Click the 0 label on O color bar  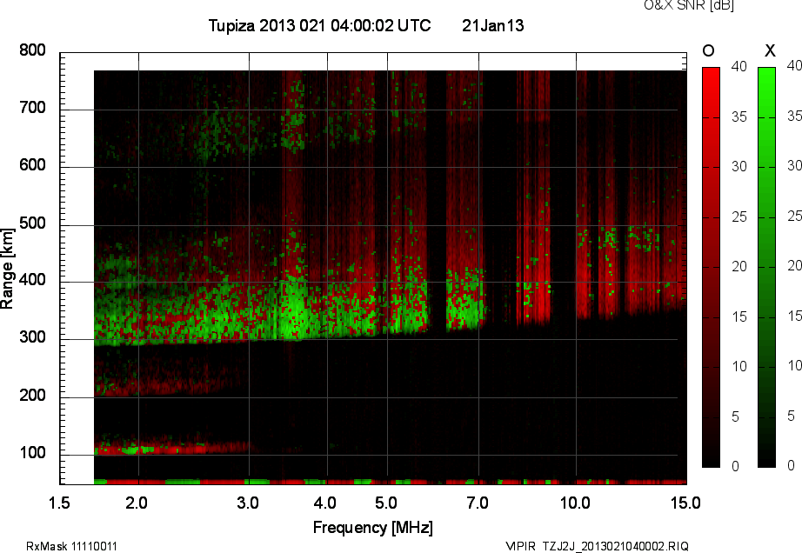click(735, 466)
